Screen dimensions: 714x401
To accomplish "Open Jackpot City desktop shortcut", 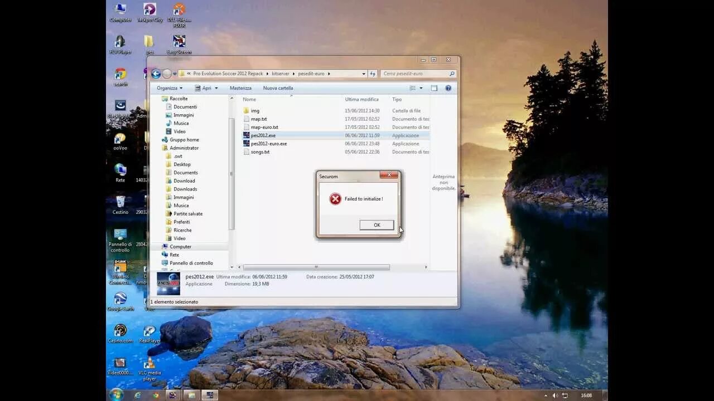I will (149, 13).
